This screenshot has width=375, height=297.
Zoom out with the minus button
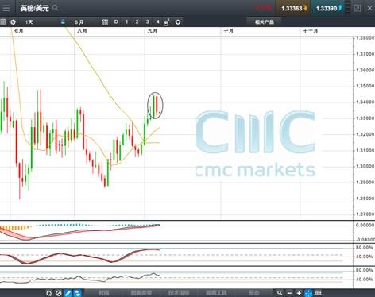click(x=289, y=293)
